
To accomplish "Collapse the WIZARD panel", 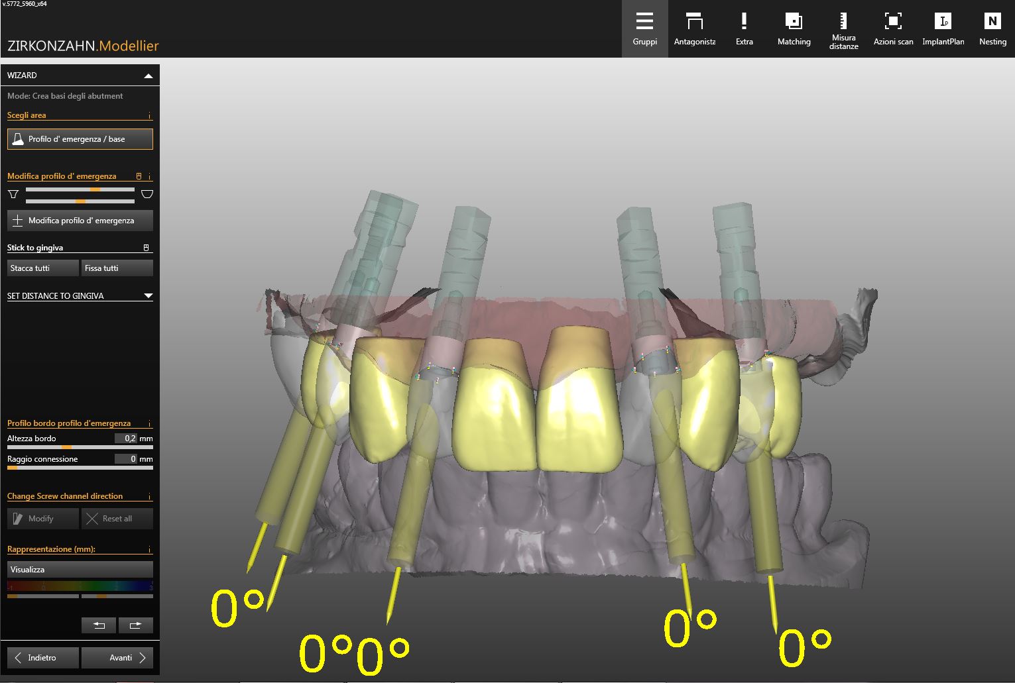I will point(149,76).
